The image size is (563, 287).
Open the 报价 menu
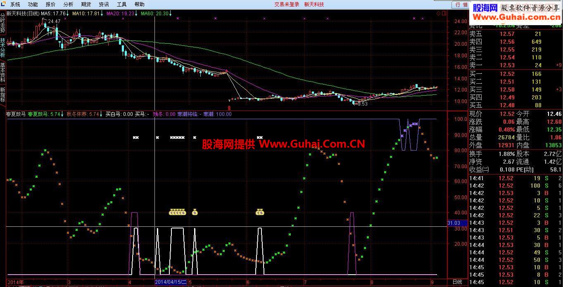[50, 5]
